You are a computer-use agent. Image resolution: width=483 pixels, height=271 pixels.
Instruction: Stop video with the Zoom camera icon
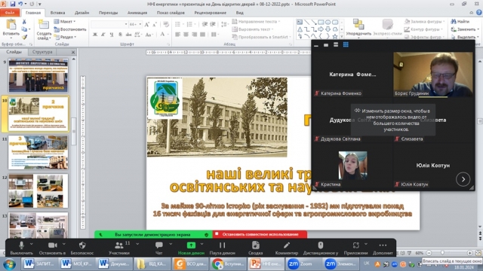click(x=53, y=245)
